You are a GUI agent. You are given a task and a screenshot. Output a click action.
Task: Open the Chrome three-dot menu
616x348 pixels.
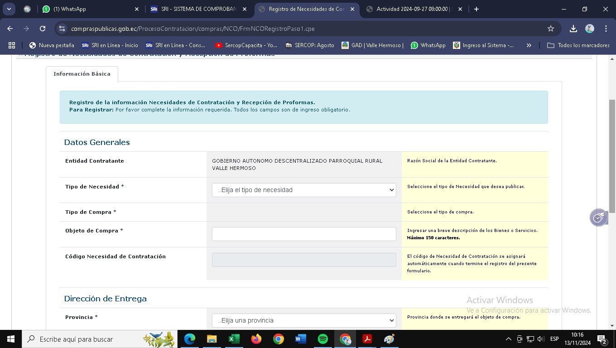(x=606, y=29)
